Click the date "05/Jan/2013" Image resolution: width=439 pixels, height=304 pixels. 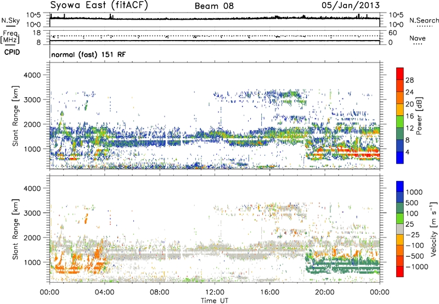(x=351, y=5)
